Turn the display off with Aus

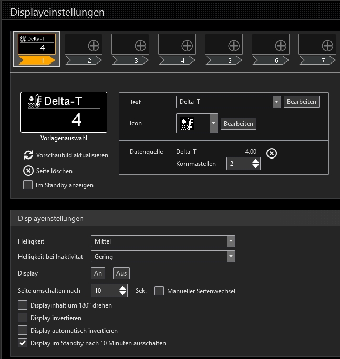121,273
